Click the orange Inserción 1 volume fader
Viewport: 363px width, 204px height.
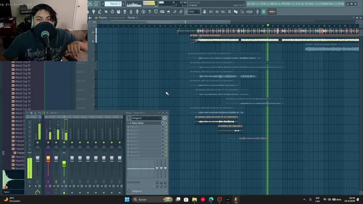48,159
